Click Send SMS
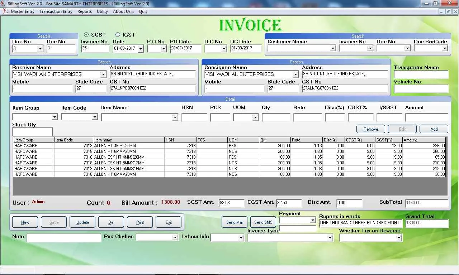The width and height of the screenshot is (459, 275). (x=263, y=222)
